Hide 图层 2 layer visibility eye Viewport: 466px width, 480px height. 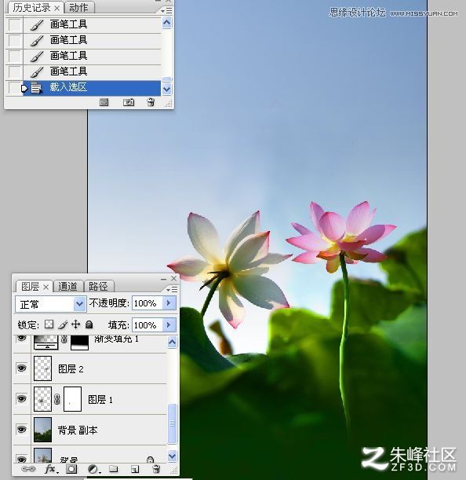[21, 368]
